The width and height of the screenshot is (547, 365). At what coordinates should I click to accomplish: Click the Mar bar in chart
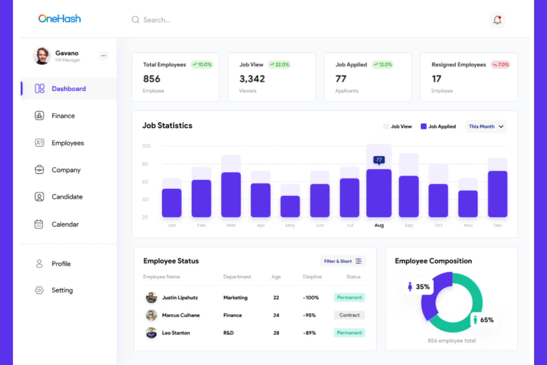pyautogui.click(x=231, y=195)
